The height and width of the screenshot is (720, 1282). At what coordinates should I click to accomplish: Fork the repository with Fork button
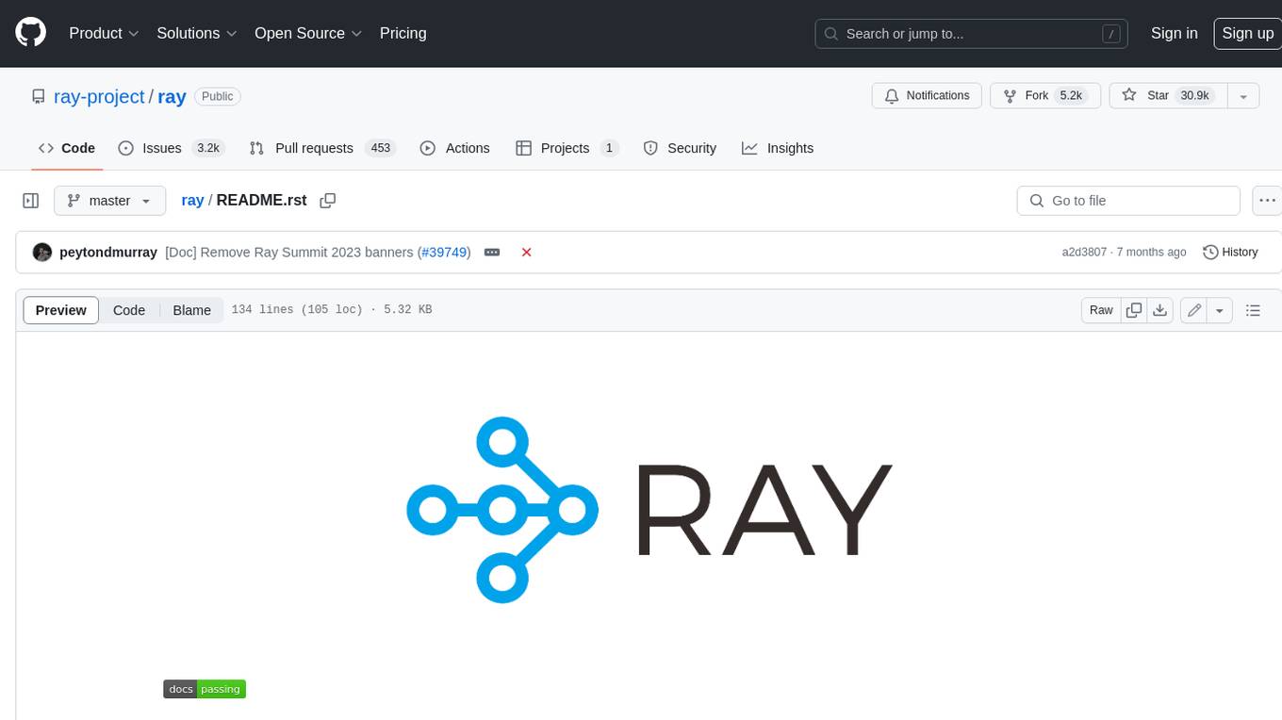pyautogui.click(x=1045, y=96)
